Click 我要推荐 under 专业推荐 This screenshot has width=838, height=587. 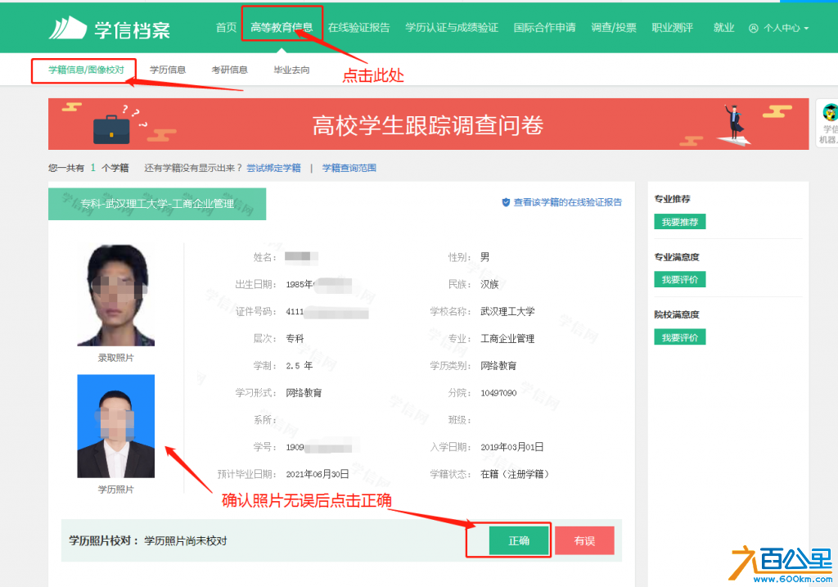tap(680, 222)
